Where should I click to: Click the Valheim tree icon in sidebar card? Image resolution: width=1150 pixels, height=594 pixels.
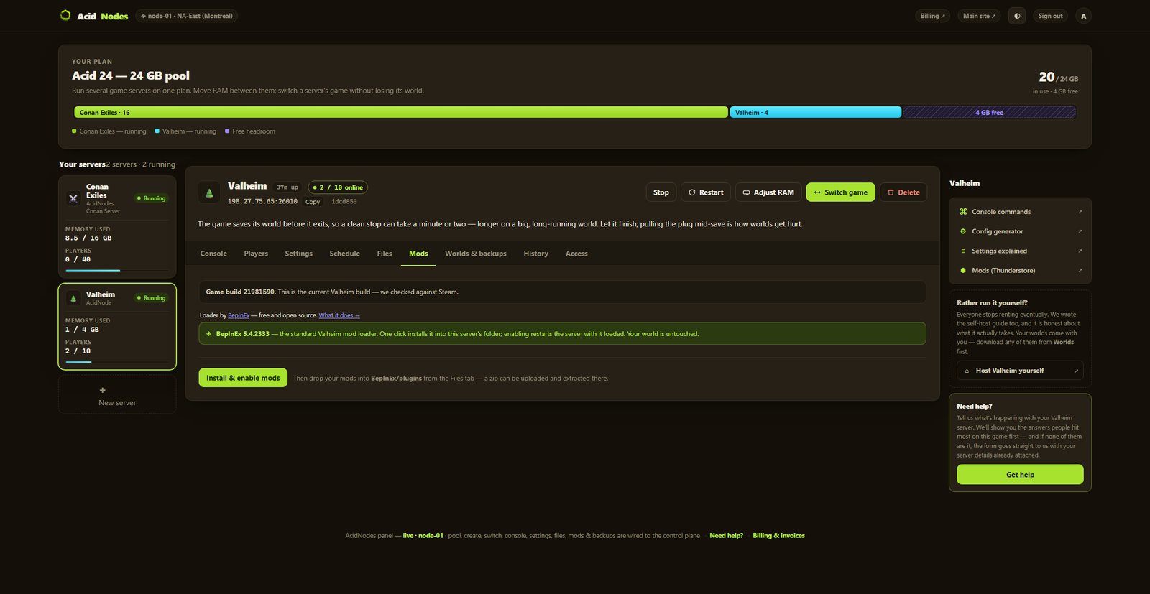tap(73, 298)
